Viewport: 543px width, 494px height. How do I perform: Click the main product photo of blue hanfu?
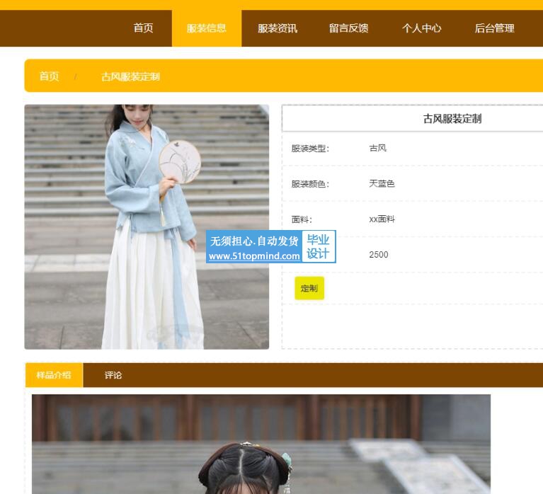pos(147,226)
